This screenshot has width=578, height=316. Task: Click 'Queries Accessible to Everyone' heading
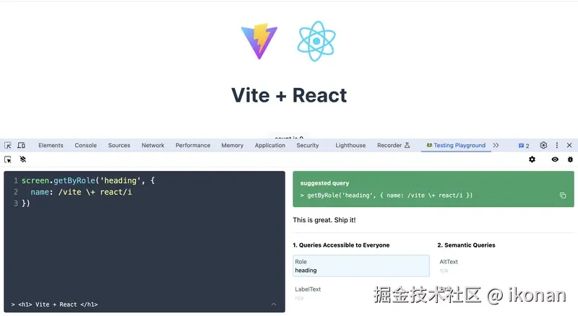click(341, 245)
